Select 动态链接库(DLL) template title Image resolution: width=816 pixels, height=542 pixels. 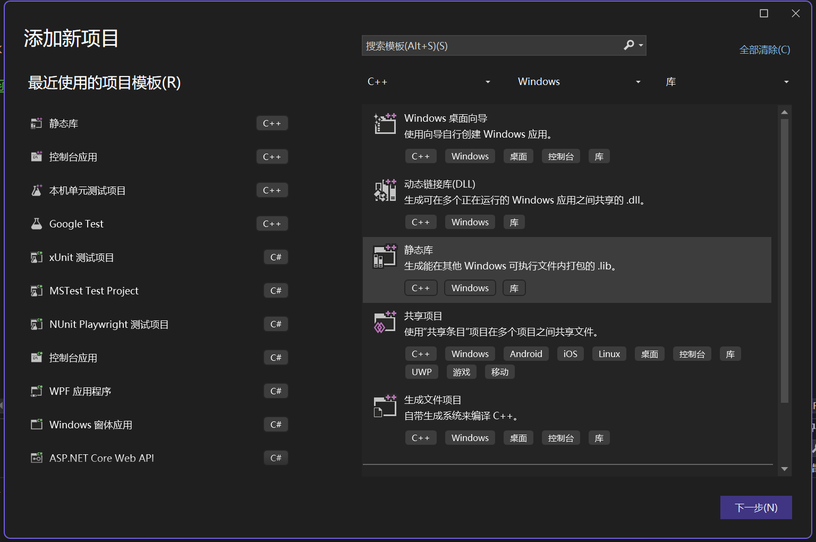pyautogui.click(x=440, y=184)
